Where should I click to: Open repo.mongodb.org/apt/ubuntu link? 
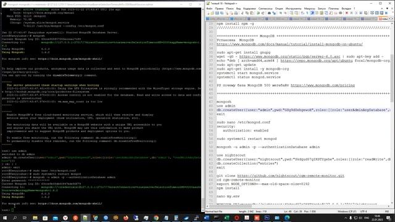pos(317,60)
